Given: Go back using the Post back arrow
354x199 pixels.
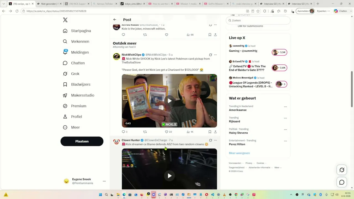Looking at the screenshot, I should point(115,20).
